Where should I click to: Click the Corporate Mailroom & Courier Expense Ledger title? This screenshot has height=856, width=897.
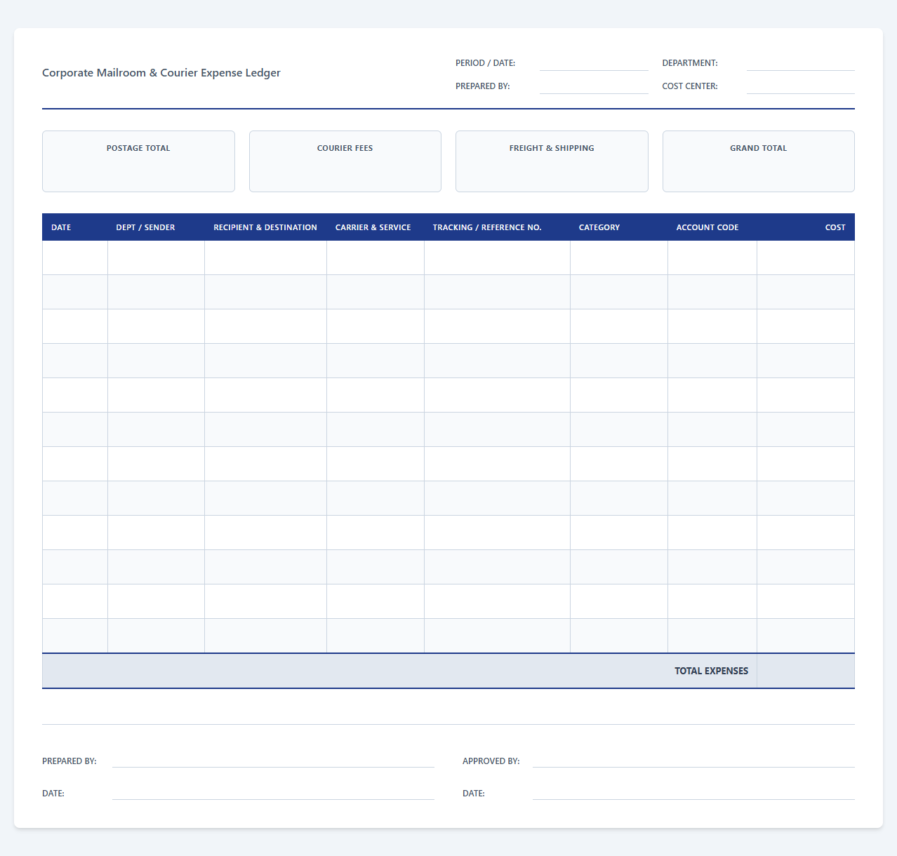point(161,73)
